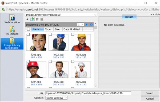This screenshot has width=160, height=102.
Task: Open the Details tab
Action: coord(129,17)
